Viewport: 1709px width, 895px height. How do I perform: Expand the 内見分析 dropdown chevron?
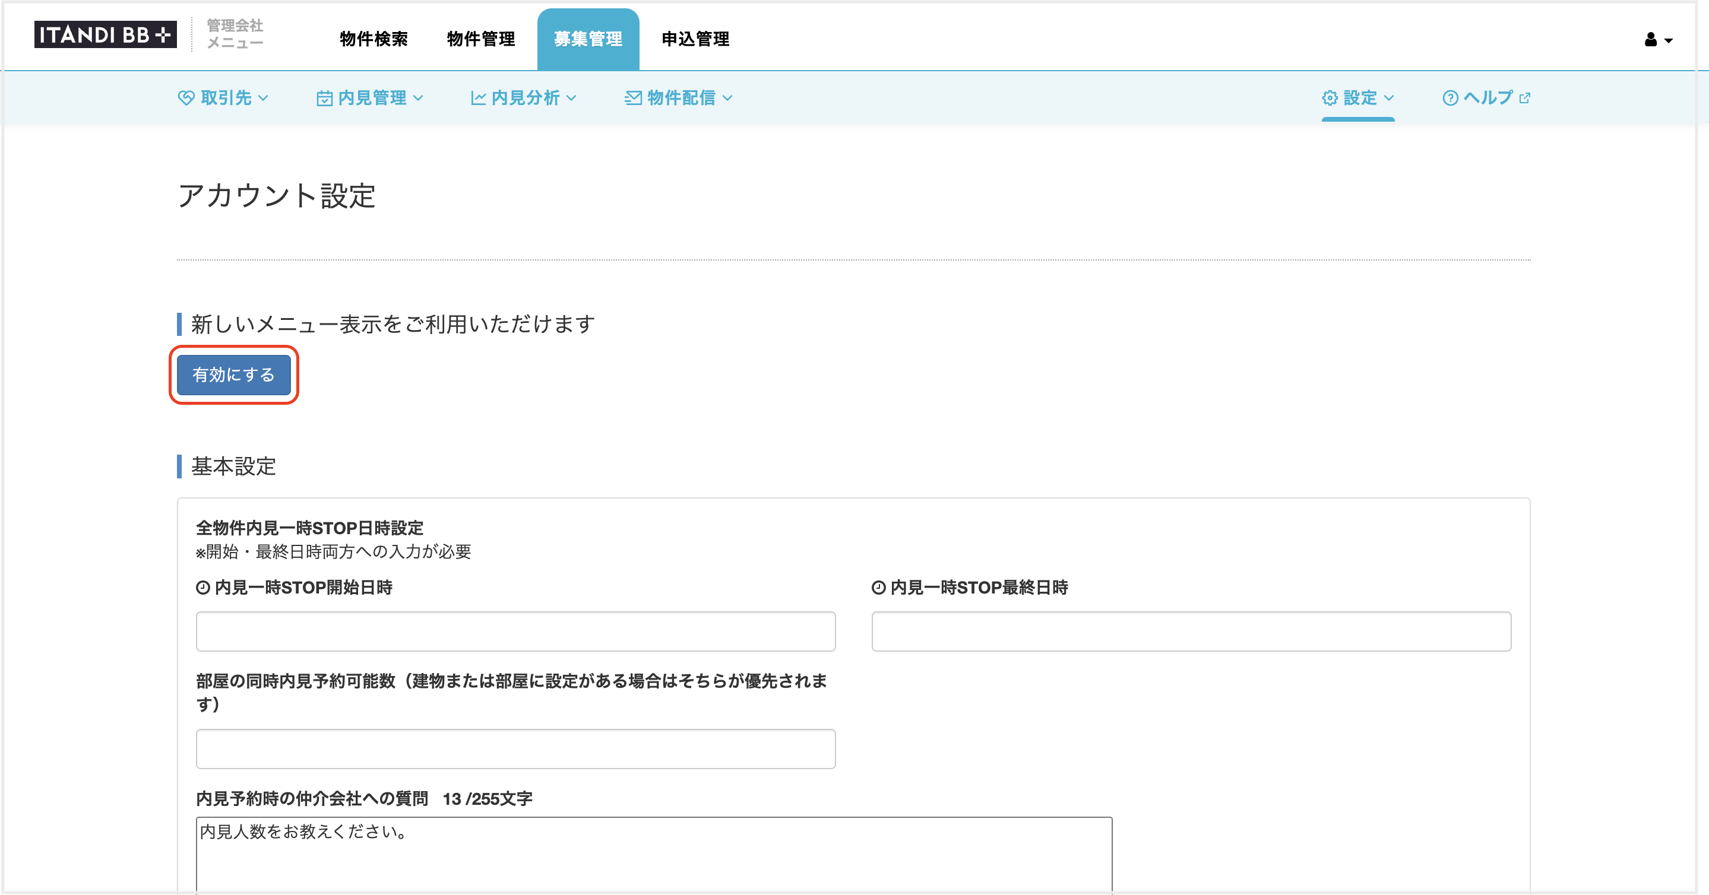(571, 98)
